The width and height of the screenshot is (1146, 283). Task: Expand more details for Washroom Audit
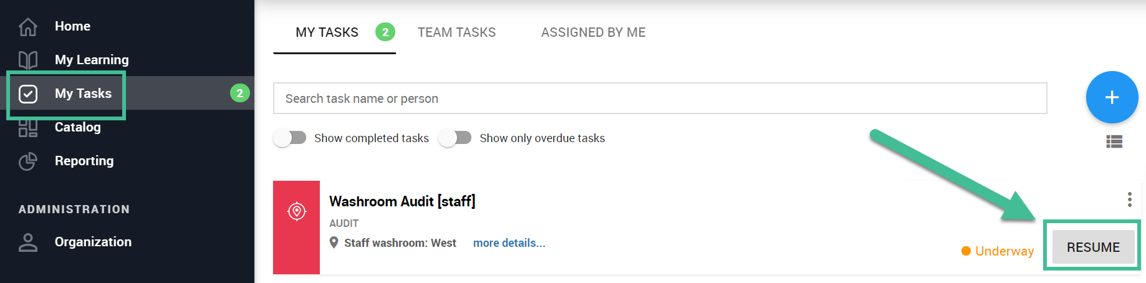[x=509, y=243]
